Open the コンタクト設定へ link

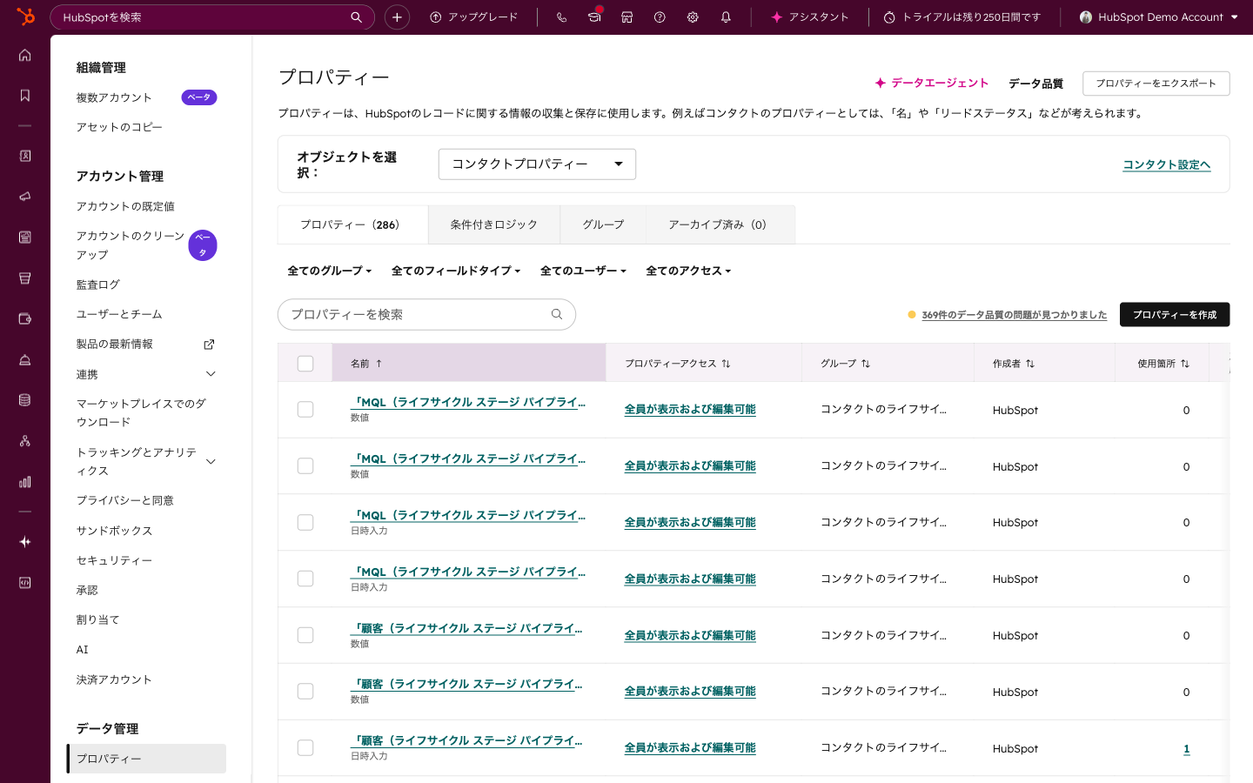pyautogui.click(x=1166, y=164)
